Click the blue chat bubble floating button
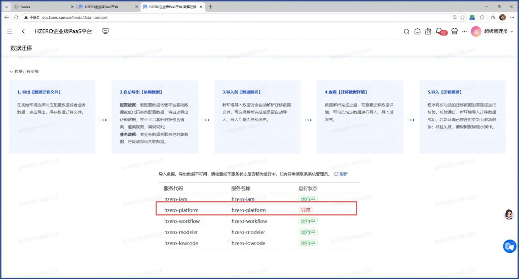Viewport: 519px width, 279px height. point(509,246)
